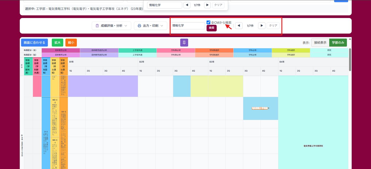The height and width of the screenshot is (169, 371).
Task: Click the 4Q header under B4年
Action: click(339, 71)
